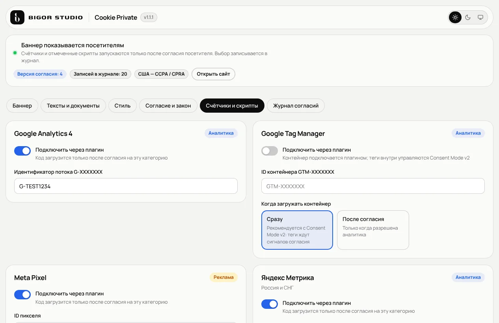This screenshot has height=323, width=499.
Task: Click the "Россия и СНГ" subtitle
Action: (277, 288)
